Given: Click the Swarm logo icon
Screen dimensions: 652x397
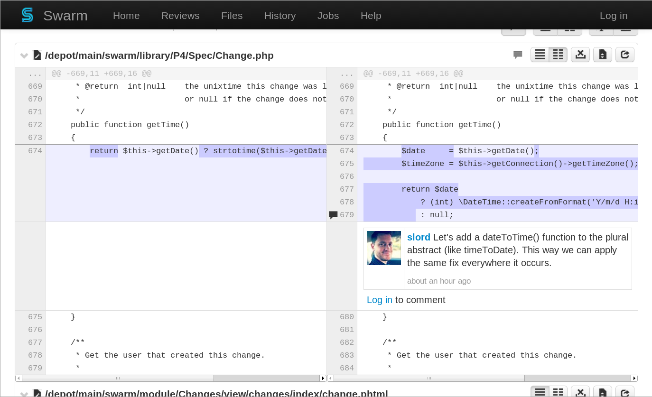Looking at the screenshot, I should pos(28,15).
